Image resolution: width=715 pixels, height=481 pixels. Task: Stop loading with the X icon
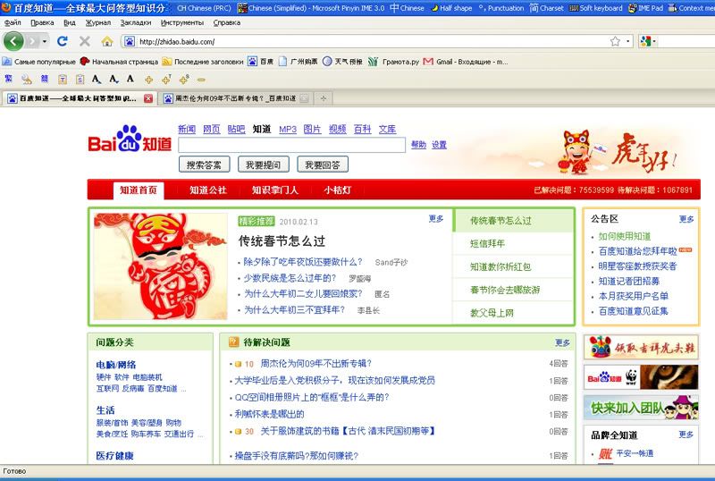pos(85,41)
